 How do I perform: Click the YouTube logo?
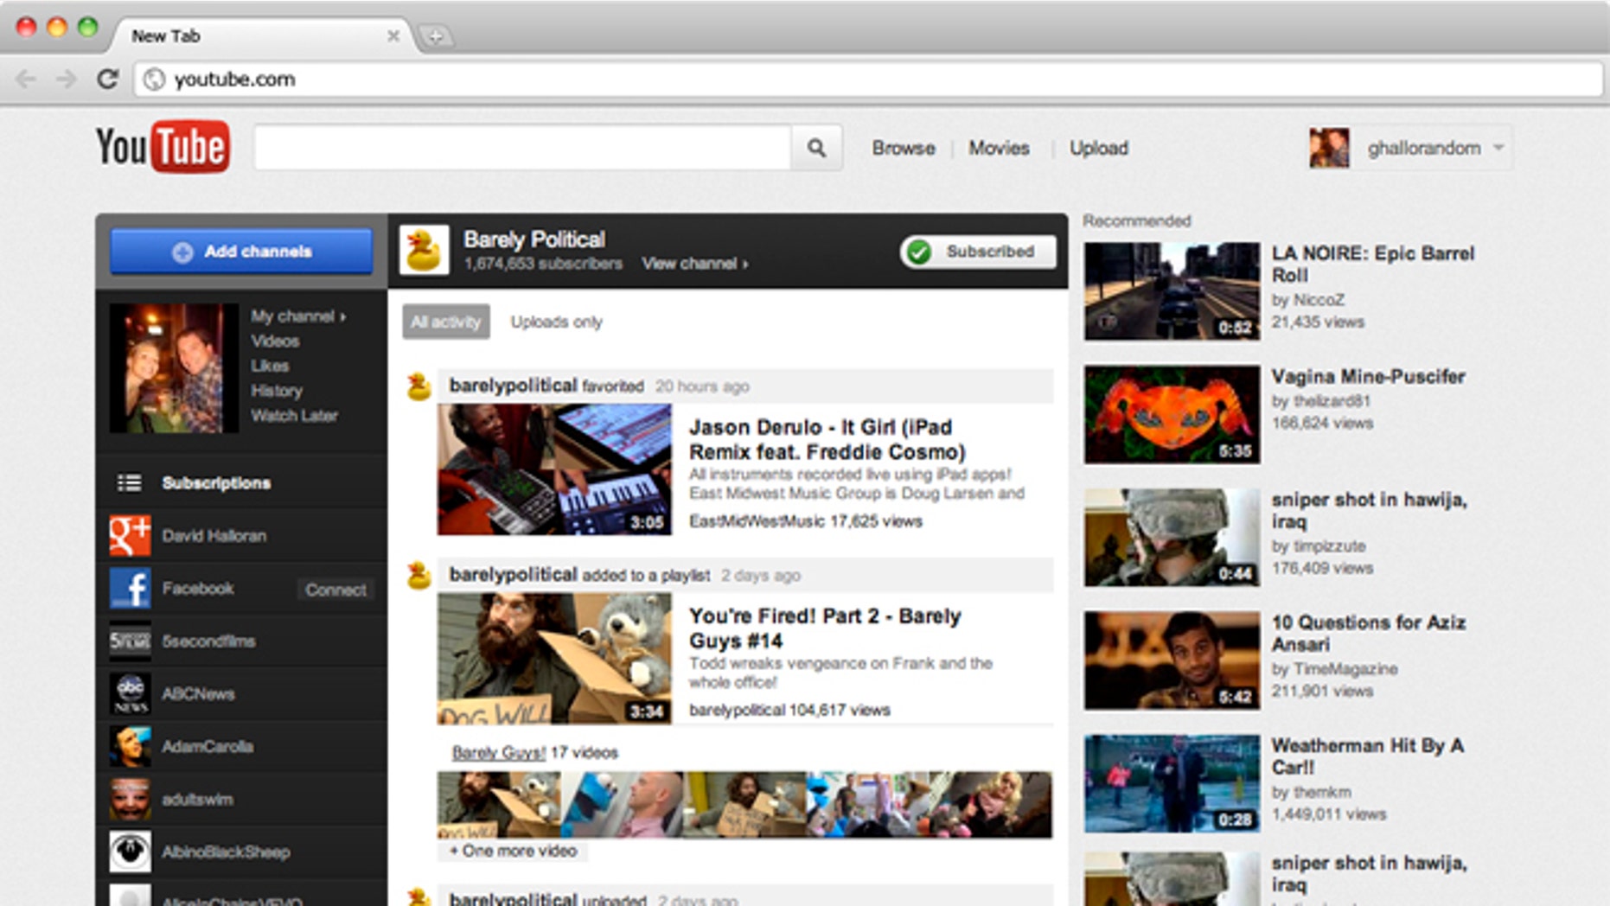163,147
